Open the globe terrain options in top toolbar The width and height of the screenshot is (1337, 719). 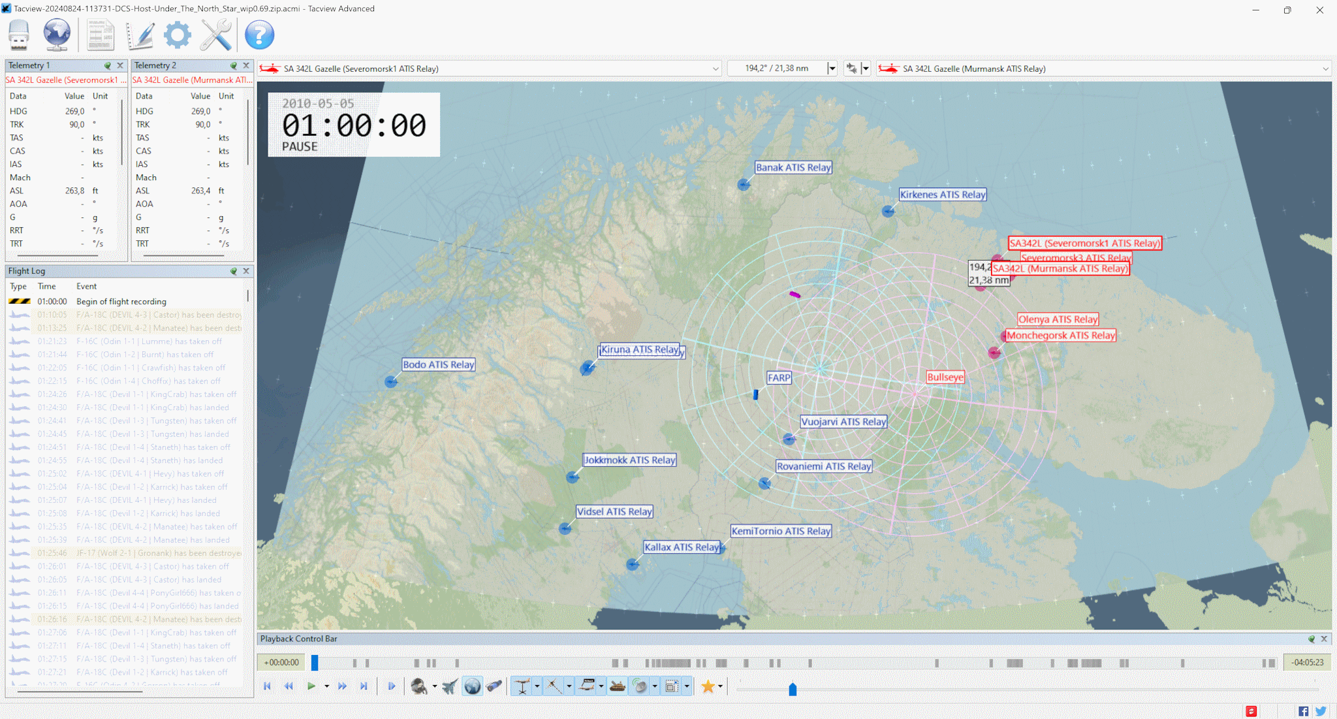(57, 35)
